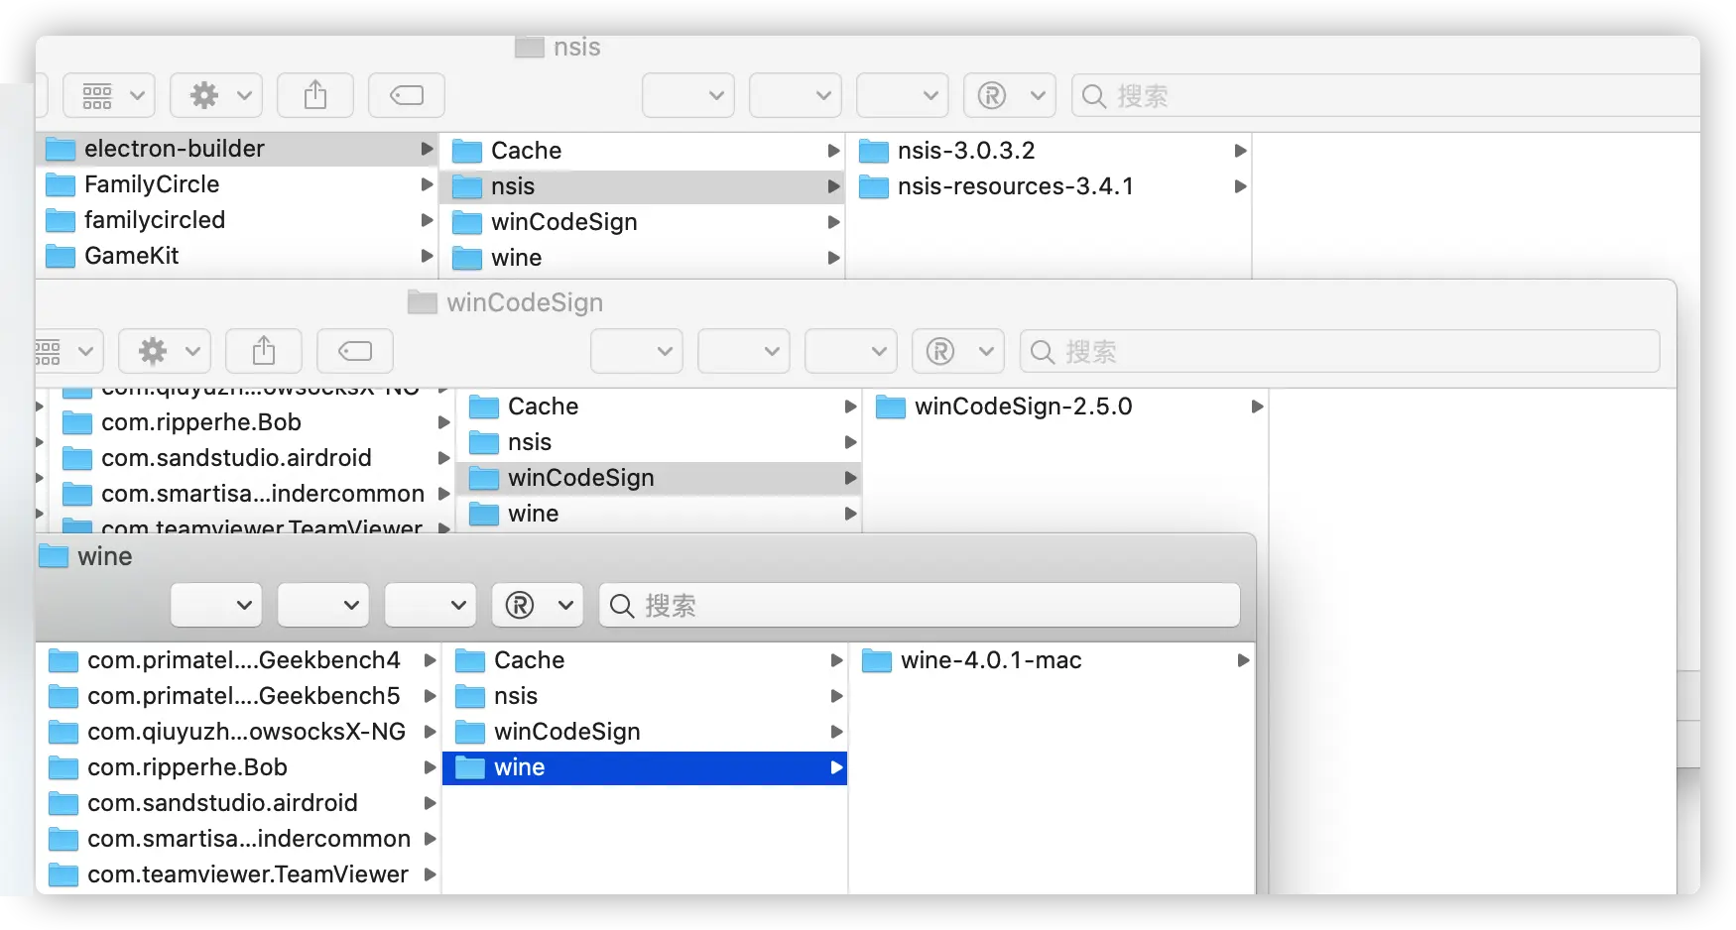Open the group view icon menu in nsis window
The width and height of the screenshot is (1736, 930).
click(109, 95)
